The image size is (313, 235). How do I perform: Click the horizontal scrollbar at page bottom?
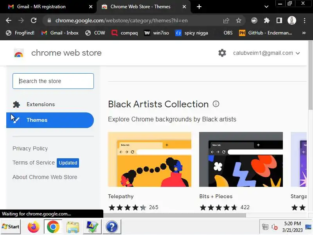click(174, 215)
